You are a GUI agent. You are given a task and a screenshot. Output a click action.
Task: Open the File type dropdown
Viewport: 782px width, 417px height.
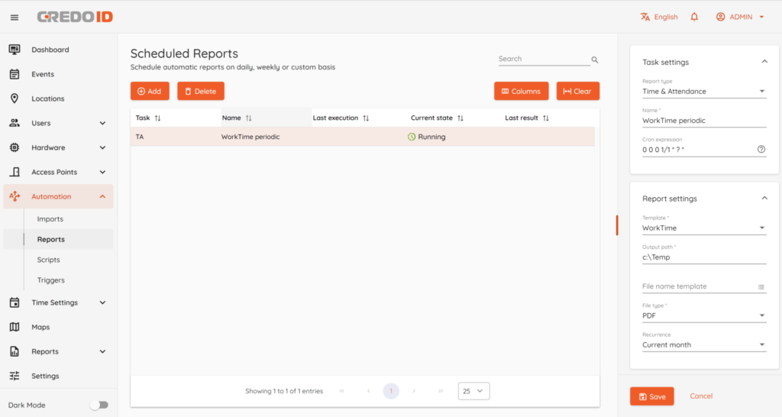click(703, 315)
